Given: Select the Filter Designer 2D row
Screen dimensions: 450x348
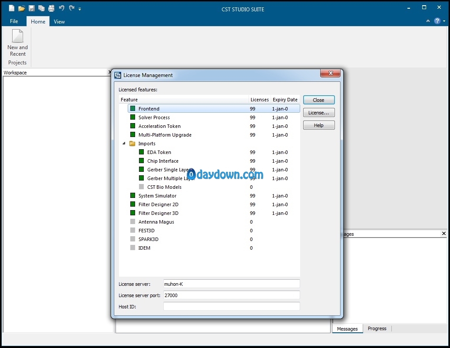Looking at the screenshot, I should 214,204.
